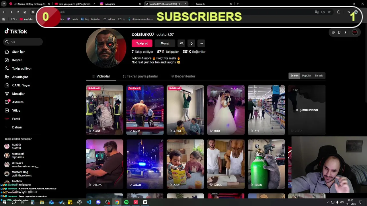The width and height of the screenshot is (367, 206).
Task: Click the share arrow icon on profile
Action: (191, 43)
